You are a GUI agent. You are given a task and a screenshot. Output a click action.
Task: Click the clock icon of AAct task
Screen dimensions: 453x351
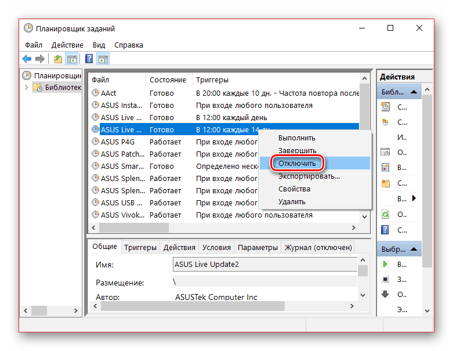coord(95,93)
